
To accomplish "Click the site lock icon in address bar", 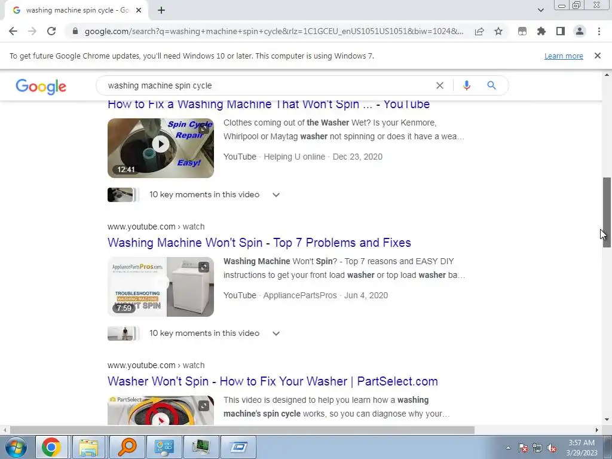I will click(75, 31).
